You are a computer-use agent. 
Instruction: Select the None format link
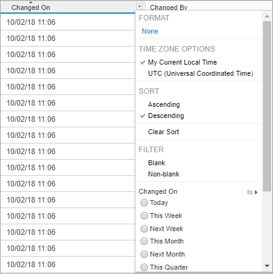[x=150, y=31]
